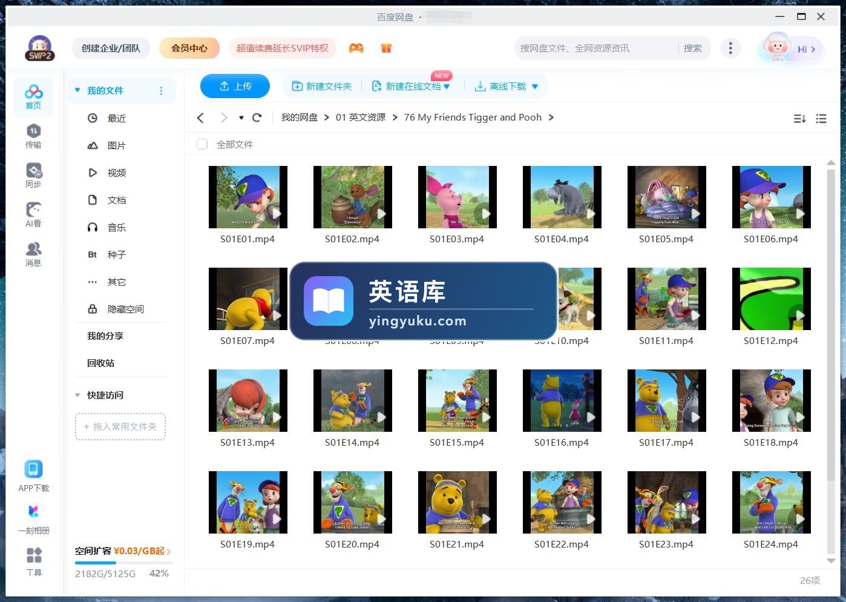The image size is (846, 602).
Task: Refresh the file list
Action: coord(257,117)
